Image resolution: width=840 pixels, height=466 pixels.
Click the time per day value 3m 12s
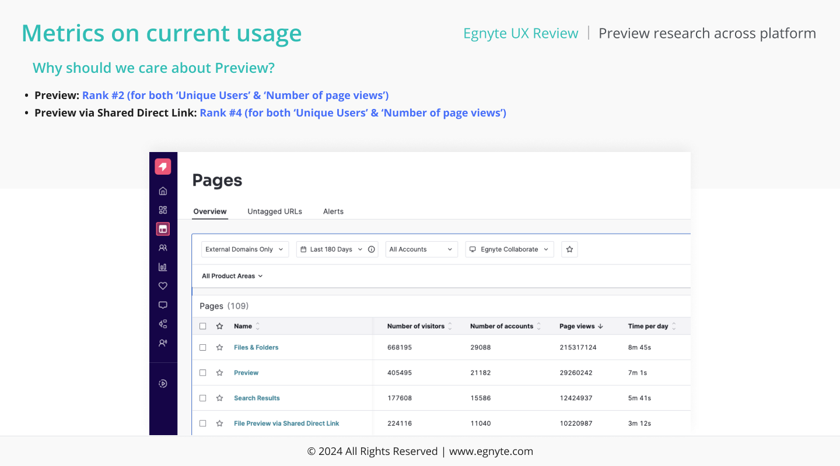click(x=639, y=423)
